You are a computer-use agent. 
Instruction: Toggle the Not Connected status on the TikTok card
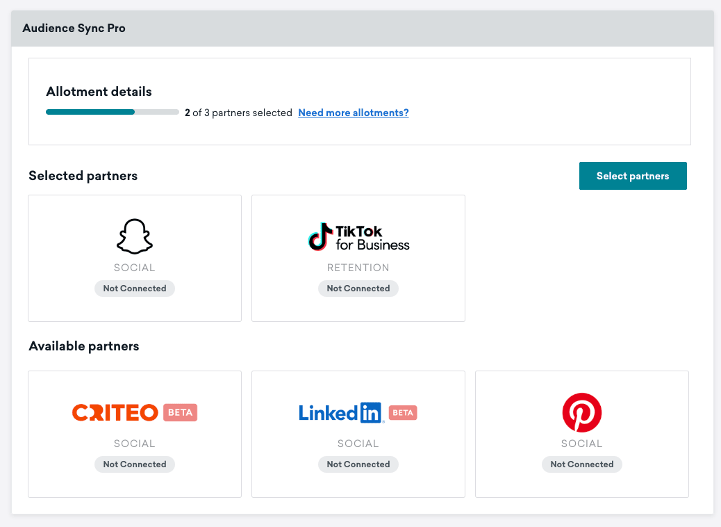[x=358, y=288]
